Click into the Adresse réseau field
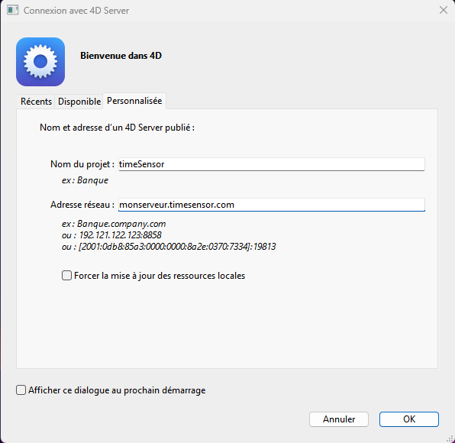Image resolution: width=455 pixels, height=443 pixels. pyautogui.click(x=272, y=205)
